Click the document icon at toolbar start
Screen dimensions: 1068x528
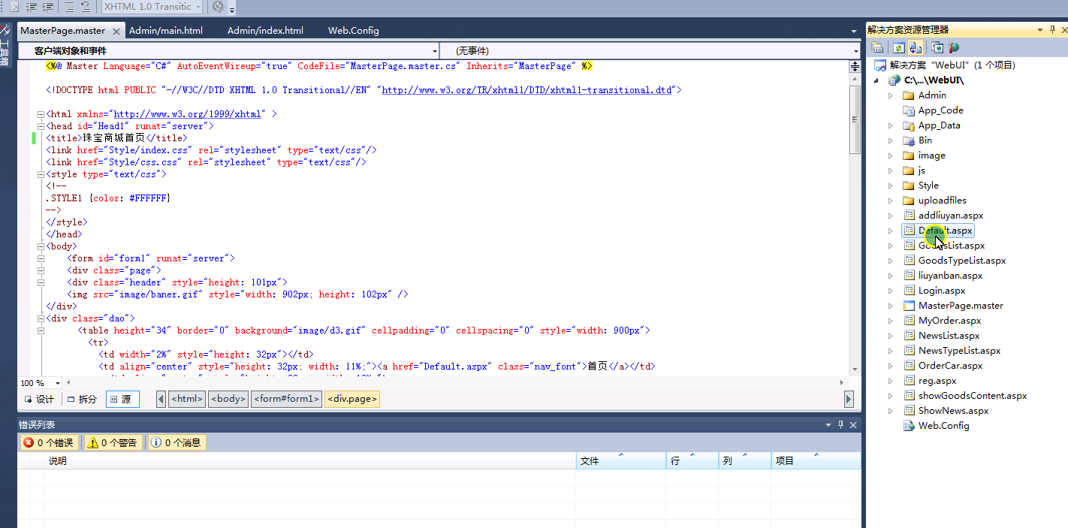click(14, 7)
